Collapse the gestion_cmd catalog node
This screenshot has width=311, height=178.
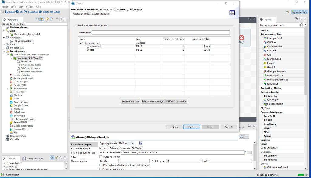(x=80, y=43)
